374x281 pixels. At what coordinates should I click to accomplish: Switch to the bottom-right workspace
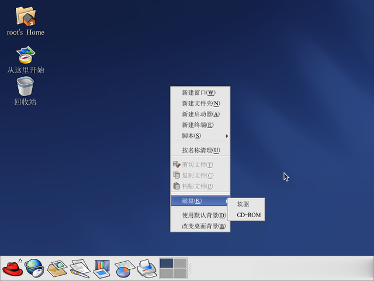[180, 273]
